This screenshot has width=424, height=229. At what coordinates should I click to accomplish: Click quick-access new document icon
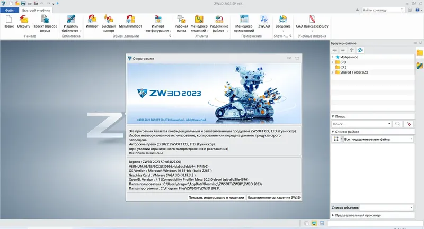pyautogui.click(x=11, y=3)
